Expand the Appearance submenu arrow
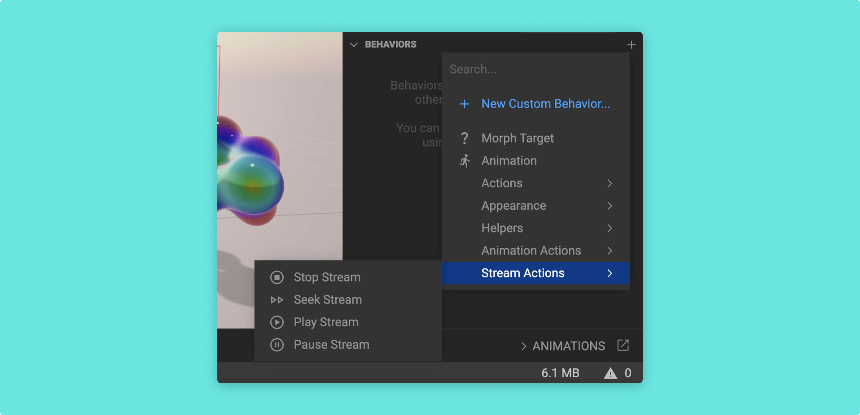This screenshot has width=860, height=415. 610,206
